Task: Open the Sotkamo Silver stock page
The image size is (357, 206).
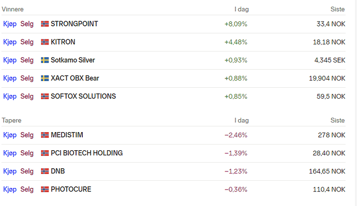Action: click(72, 60)
